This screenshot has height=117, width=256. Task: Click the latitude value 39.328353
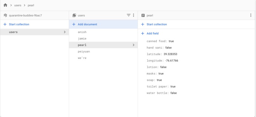click(x=171, y=54)
